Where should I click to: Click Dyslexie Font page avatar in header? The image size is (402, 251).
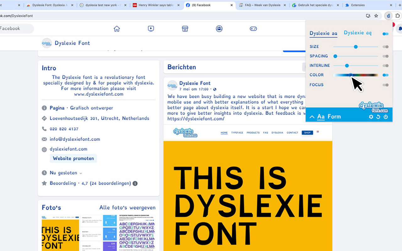click(47, 43)
